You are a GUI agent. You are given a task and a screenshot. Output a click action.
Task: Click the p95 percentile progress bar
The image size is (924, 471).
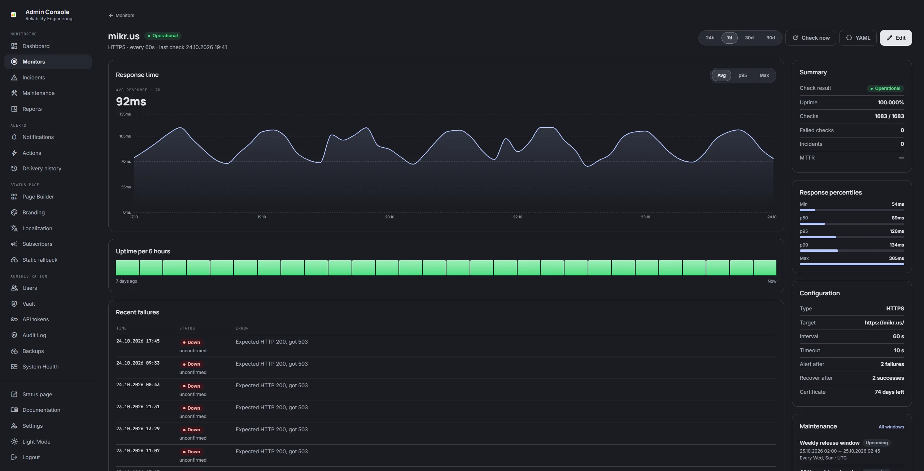coord(852,237)
